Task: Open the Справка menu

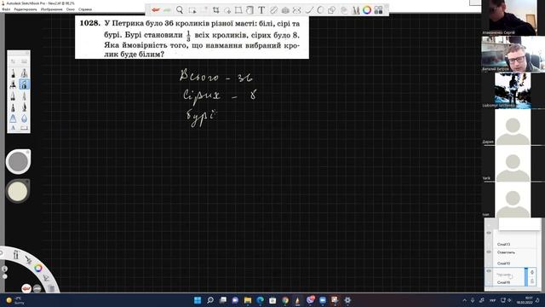Action: [x=85, y=9]
